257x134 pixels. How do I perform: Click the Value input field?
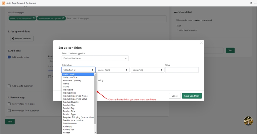tap(182, 70)
